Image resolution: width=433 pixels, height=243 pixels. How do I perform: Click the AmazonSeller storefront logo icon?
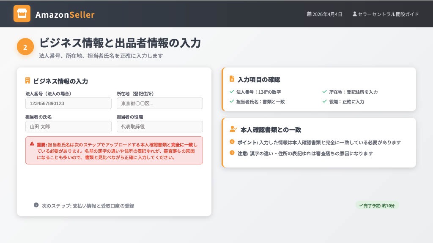[x=22, y=13]
